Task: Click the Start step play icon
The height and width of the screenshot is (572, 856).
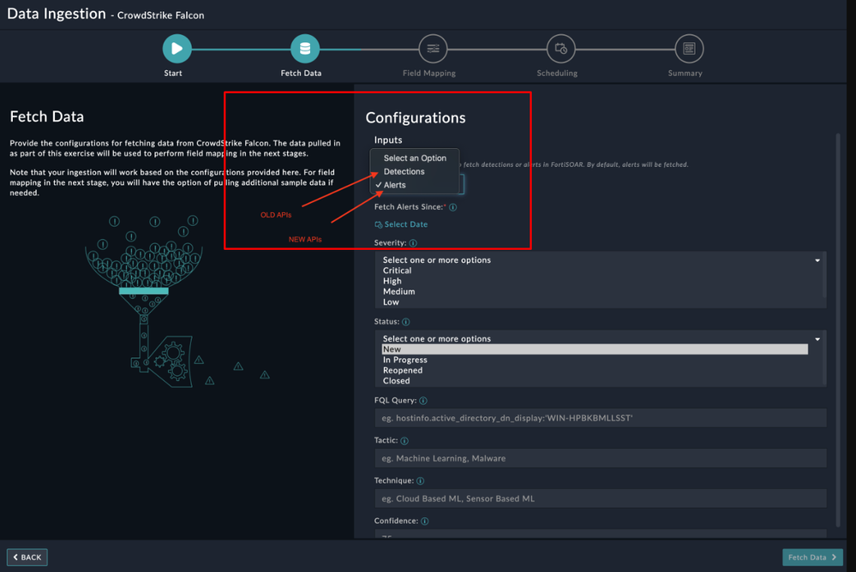Action: tap(177, 49)
